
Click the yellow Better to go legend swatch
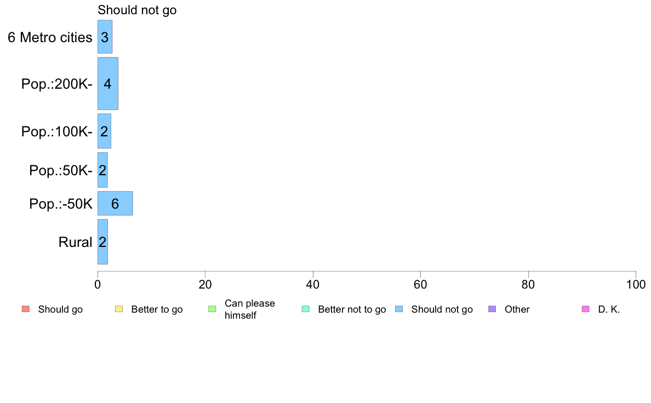[x=119, y=309]
